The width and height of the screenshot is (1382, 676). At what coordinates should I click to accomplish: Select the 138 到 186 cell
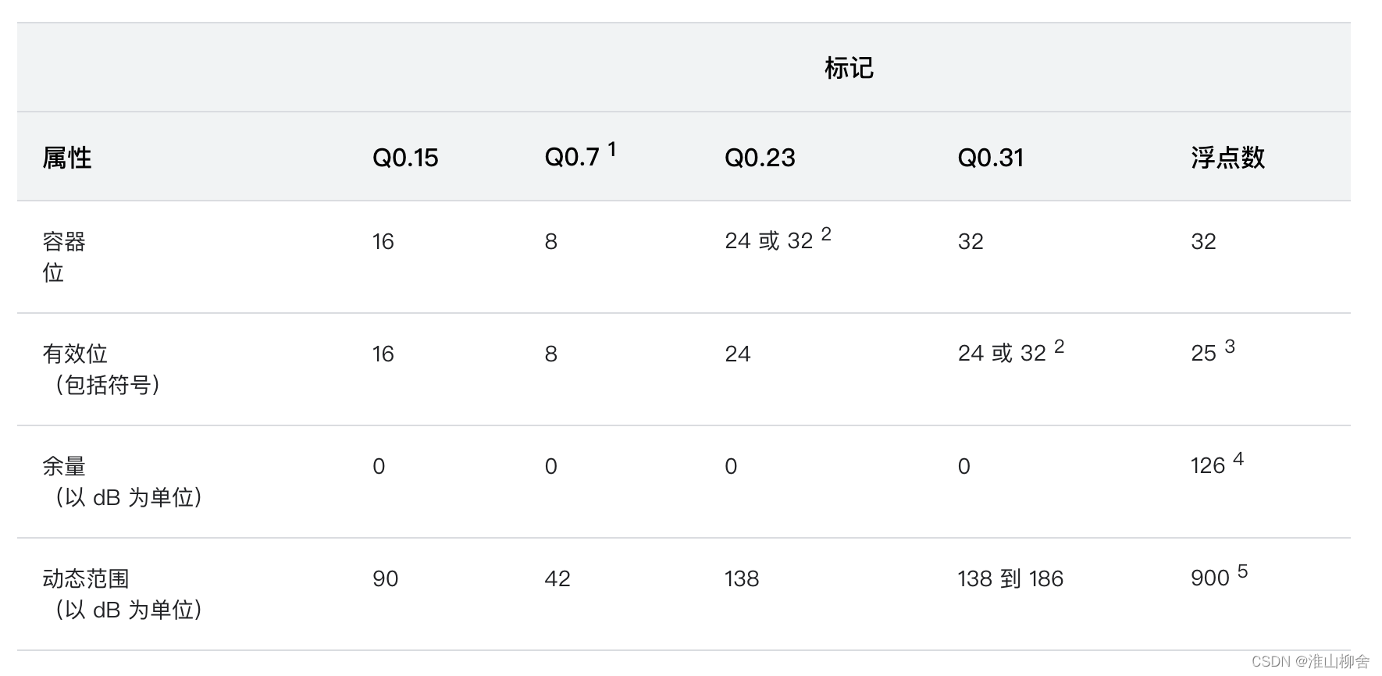click(x=1010, y=578)
